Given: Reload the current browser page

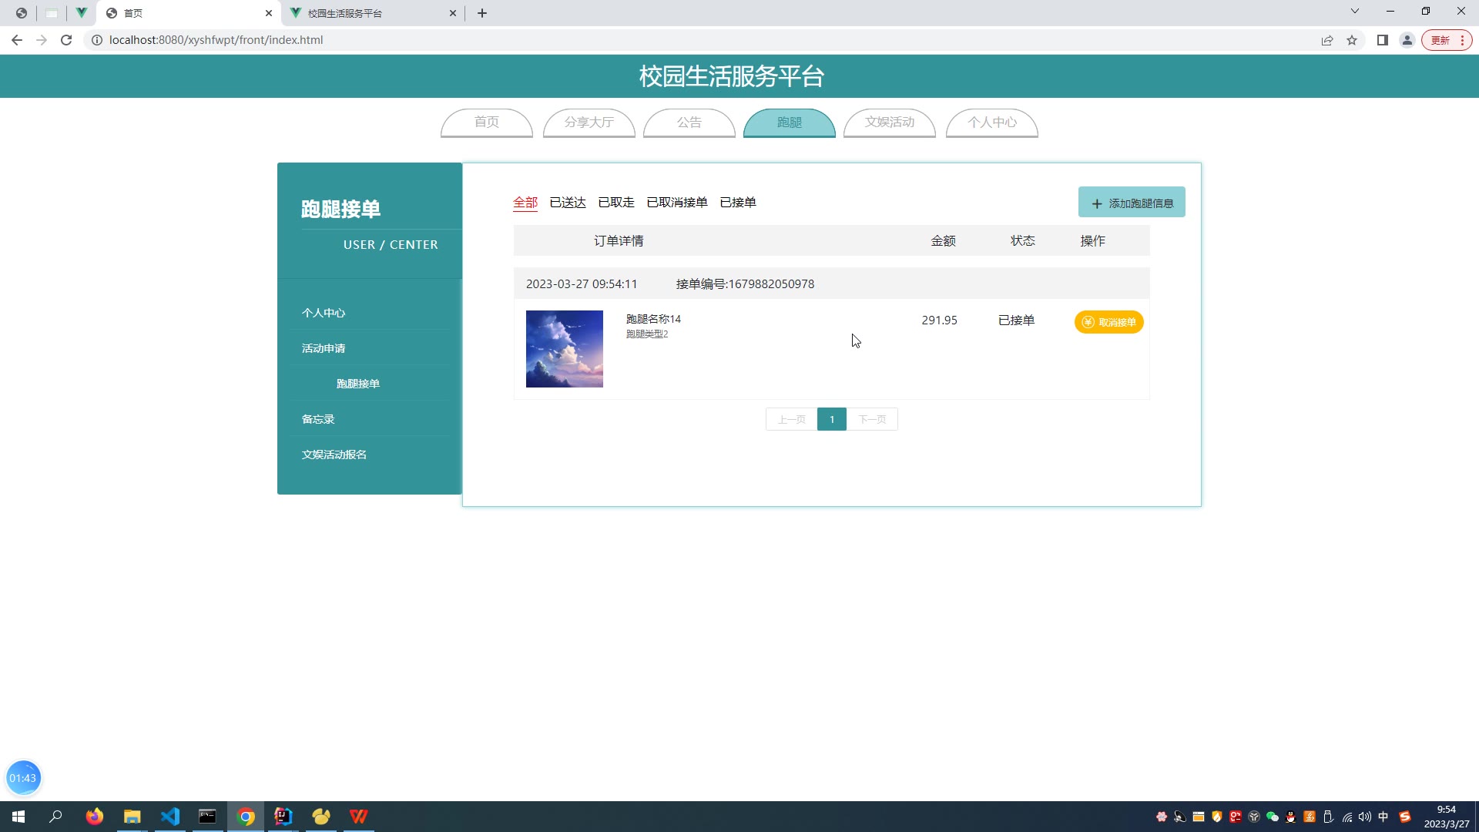Looking at the screenshot, I should [x=66, y=40].
